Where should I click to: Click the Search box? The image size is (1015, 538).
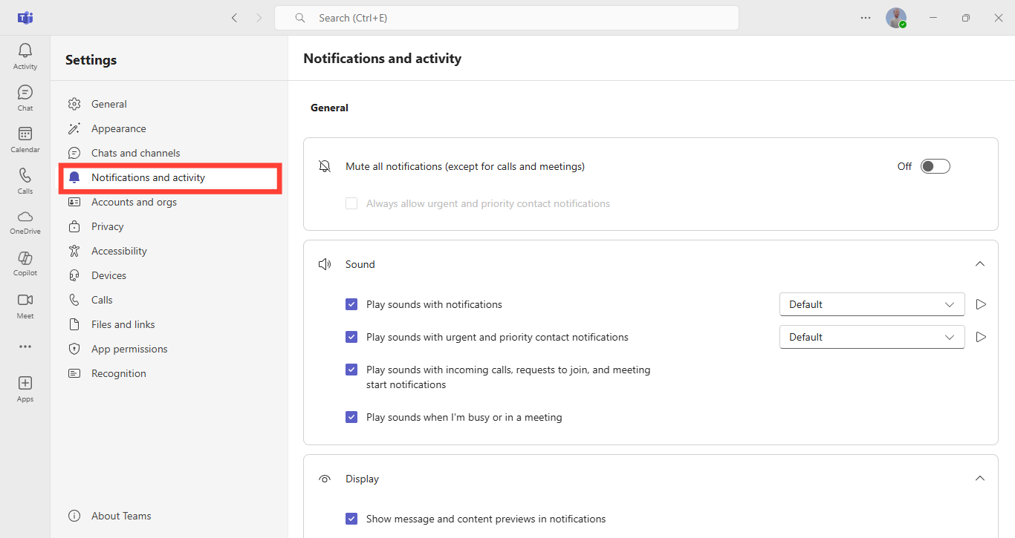pos(506,18)
